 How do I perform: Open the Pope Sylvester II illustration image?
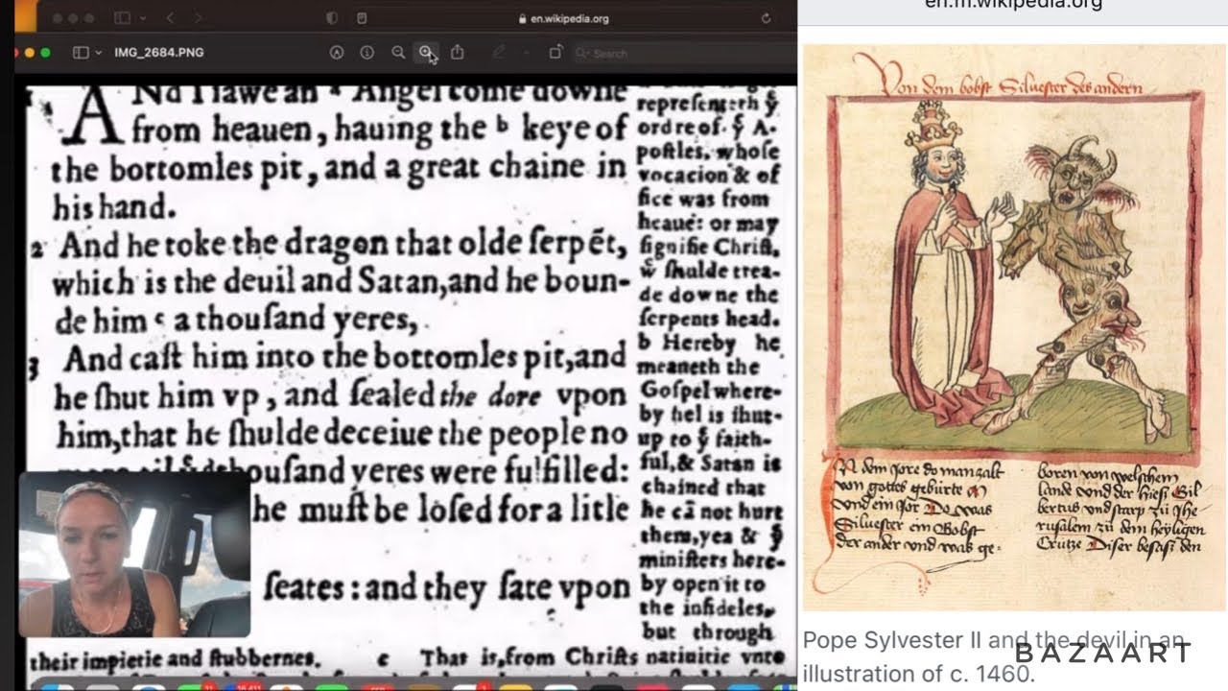coord(1015,328)
